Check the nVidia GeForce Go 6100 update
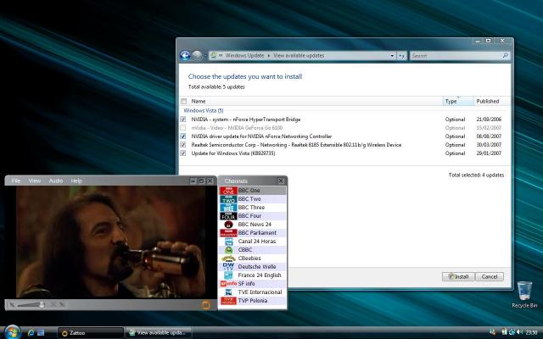The width and height of the screenshot is (543, 339). coord(183,128)
